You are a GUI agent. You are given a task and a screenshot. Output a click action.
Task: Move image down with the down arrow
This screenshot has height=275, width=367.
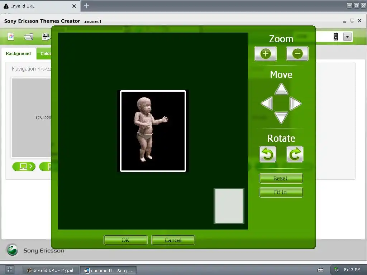(281, 117)
